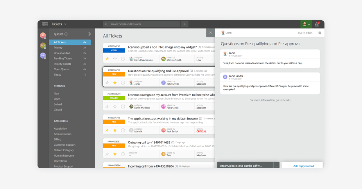The width and height of the screenshot is (362, 189).
Task: Collapse the team note draft bar
Action: (x=276, y=166)
